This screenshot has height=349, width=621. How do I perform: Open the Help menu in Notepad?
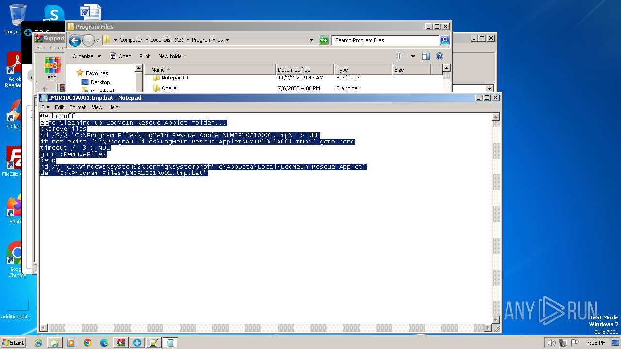113,107
